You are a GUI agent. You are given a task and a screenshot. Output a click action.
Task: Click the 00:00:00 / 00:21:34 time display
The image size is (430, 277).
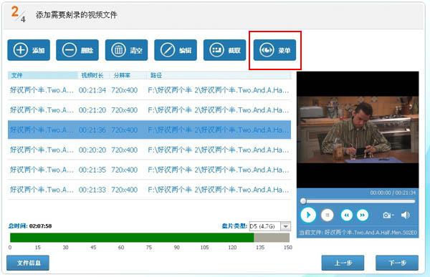[x=393, y=193]
